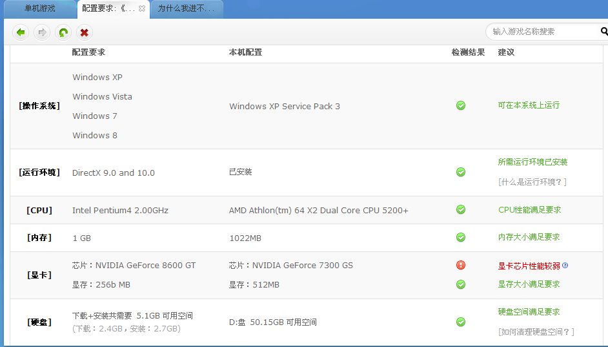Click green check icon in 硬盘 row
Viewport: 608px width, 347px height.
click(x=461, y=322)
